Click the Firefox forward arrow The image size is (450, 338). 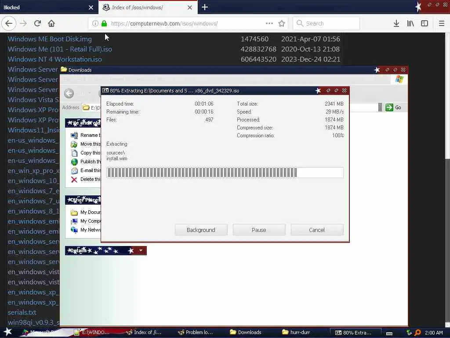tap(23, 23)
